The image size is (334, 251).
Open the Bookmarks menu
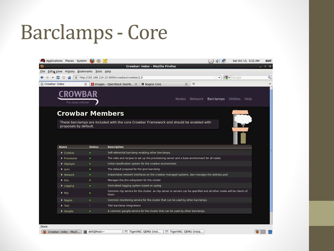click(85, 71)
